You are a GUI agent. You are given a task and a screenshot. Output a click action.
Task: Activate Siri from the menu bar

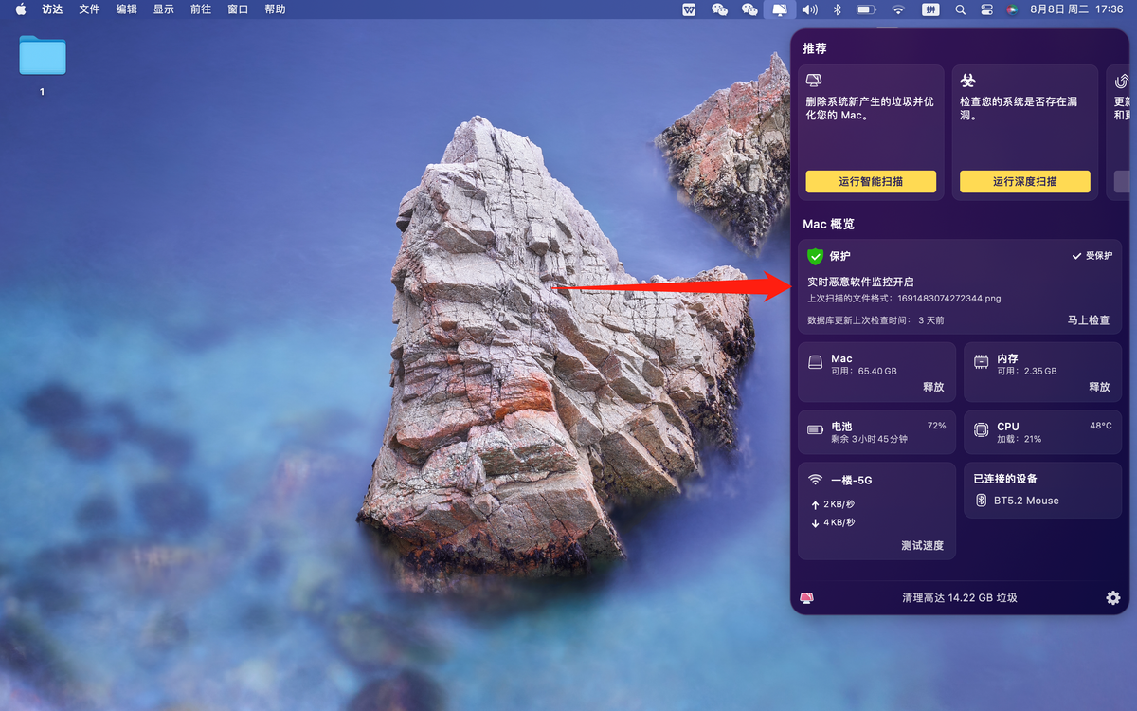click(x=1012, y=9)
